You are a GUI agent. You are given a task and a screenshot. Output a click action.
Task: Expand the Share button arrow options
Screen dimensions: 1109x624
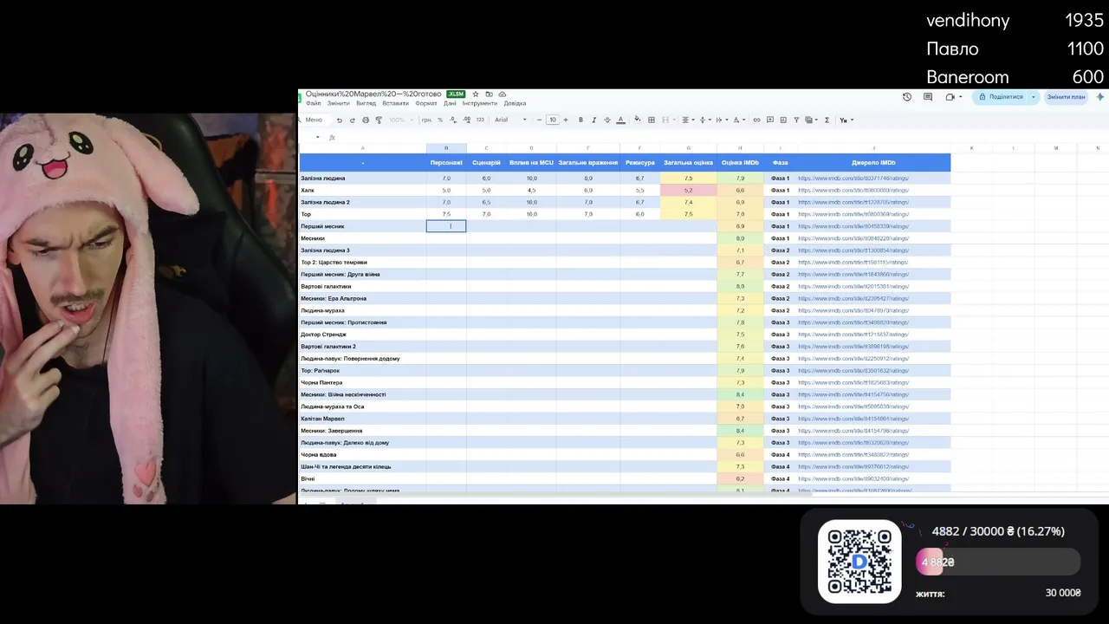pos(1033,97)
